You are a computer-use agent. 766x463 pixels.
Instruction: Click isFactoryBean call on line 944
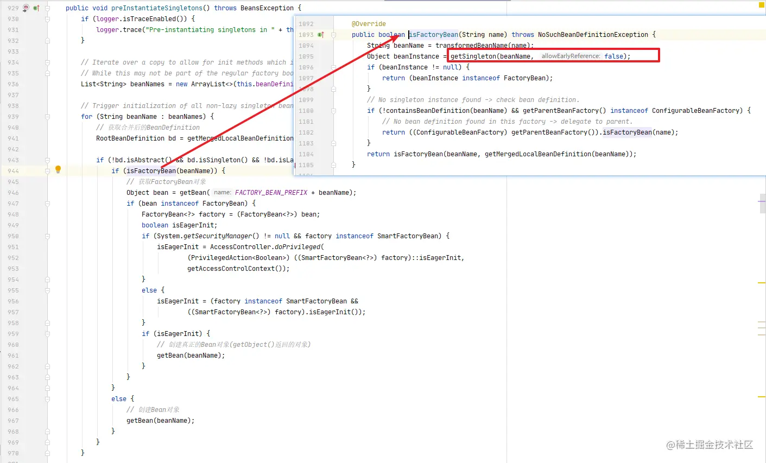(x=151, y=171)
